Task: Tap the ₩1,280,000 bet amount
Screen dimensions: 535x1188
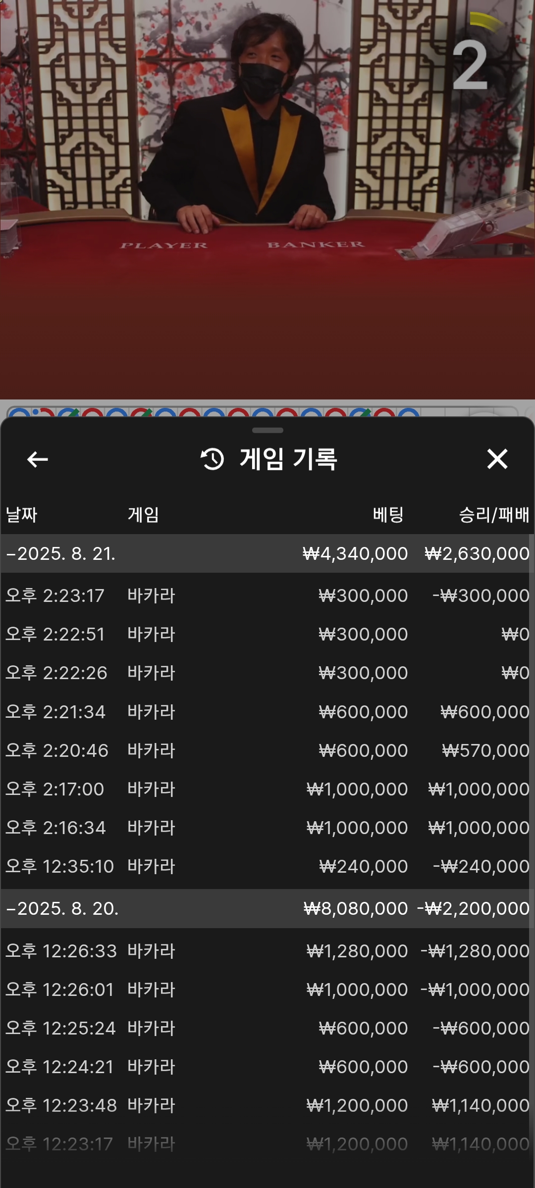Action: pos(357,951)
